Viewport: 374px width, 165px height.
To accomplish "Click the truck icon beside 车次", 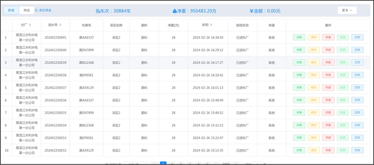I will [98, 11].
